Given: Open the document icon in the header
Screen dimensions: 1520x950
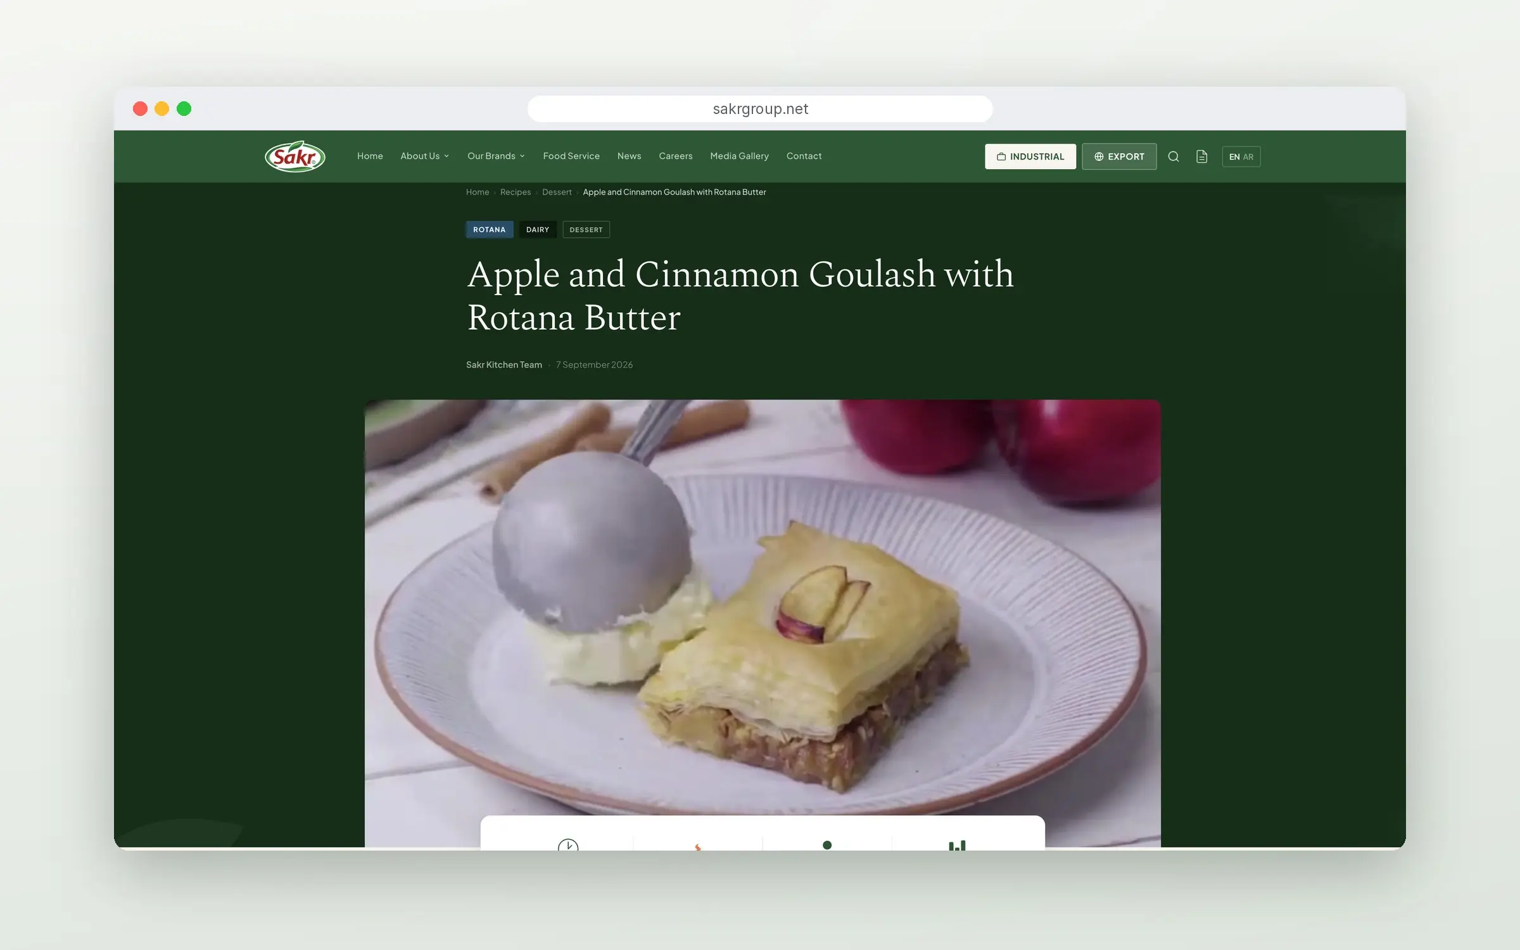Looking at the screenshot, I should tap(1201, 156).
